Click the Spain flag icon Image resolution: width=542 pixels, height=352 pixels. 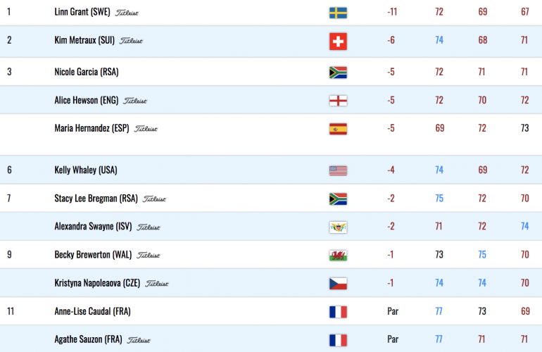coord(338,129)
